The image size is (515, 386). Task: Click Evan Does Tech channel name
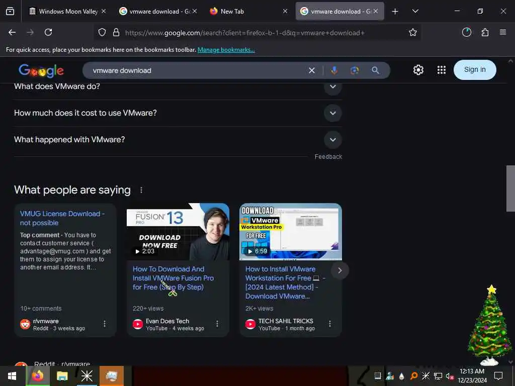pos(167,321)
